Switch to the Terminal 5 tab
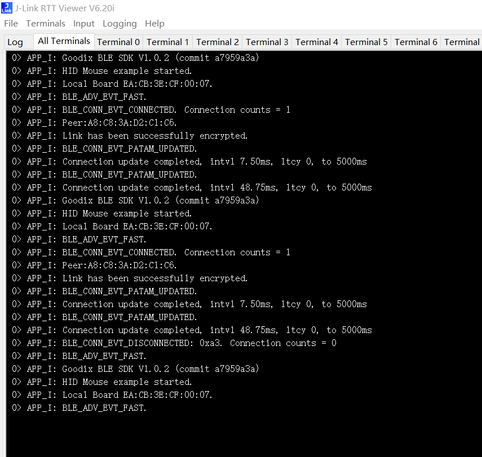The image size is (482, 457). click(366, 42)
